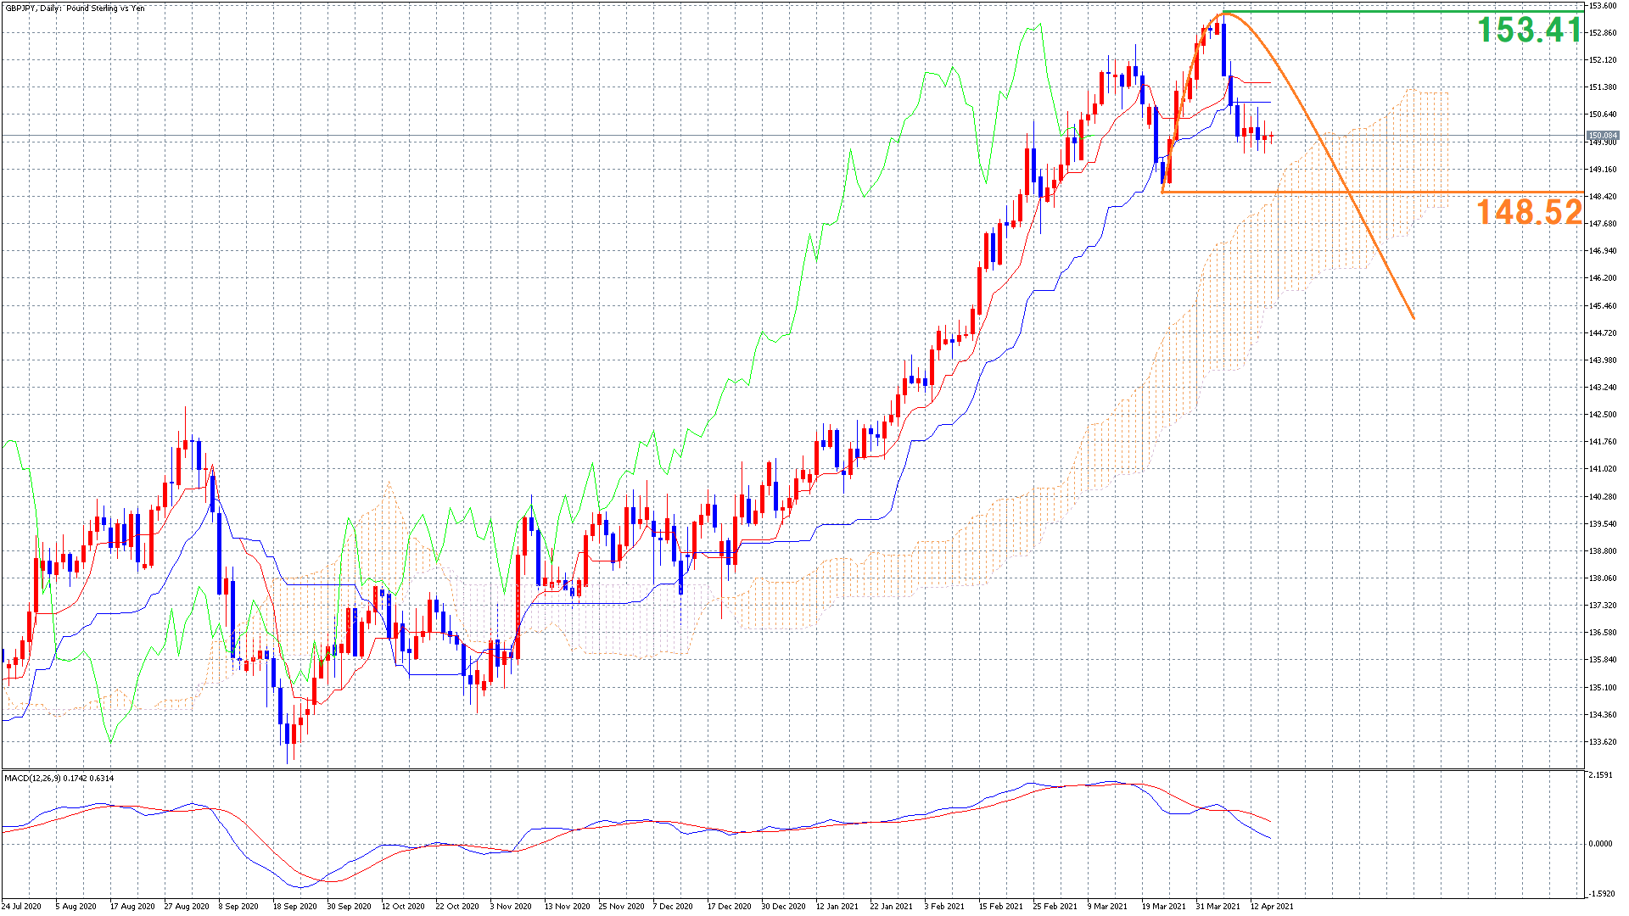Click the GBPJPY Daily chart title
Image resolution: width=1629 pixels, height=916 pixels.
coord(74,8)
